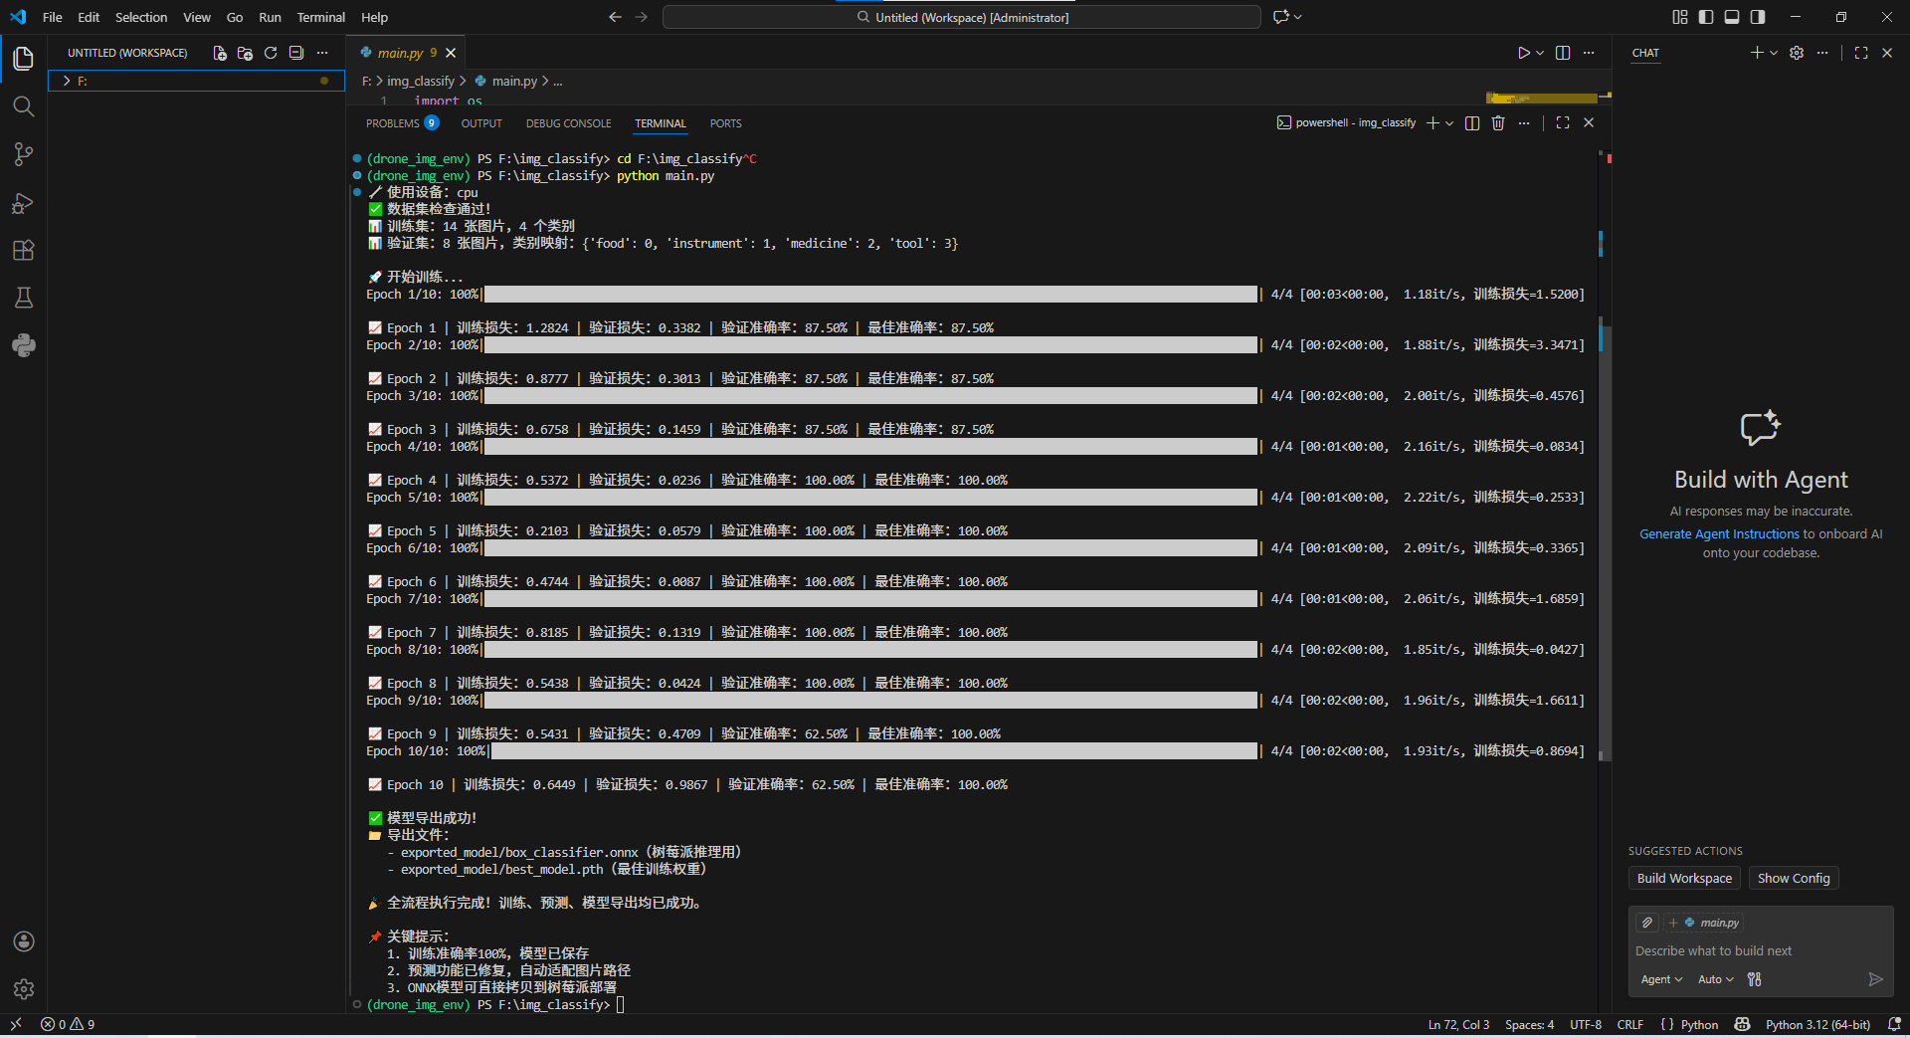Viewport: 1910px width, 1038px height.
Task: Click Python 3.12 (64-bit) interpreter selector
Action: [x=1817, y=1024]
